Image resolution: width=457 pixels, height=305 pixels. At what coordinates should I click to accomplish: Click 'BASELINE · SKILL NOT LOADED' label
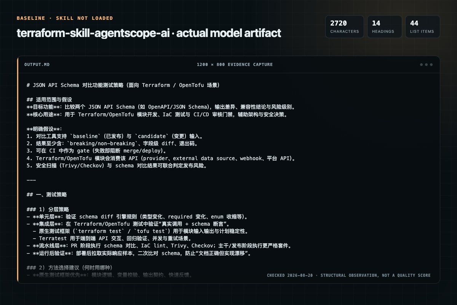click(65, 18)
